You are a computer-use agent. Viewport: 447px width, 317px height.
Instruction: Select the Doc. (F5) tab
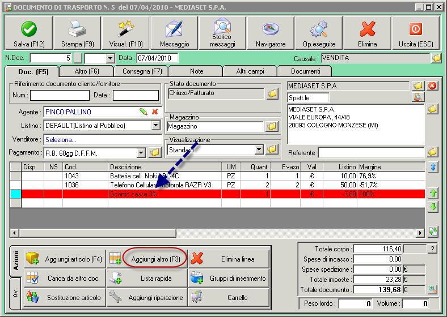[x=33, y=72]
